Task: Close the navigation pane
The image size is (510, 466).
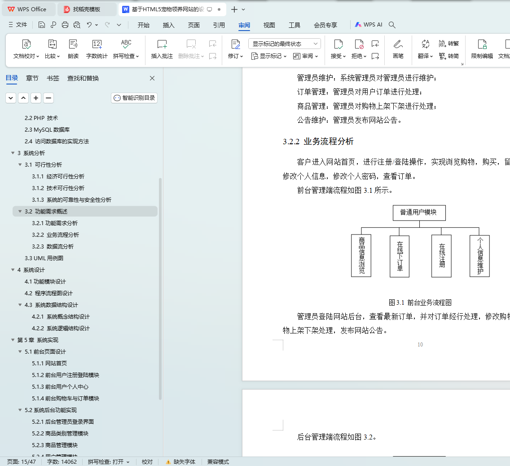Action: 152,78
